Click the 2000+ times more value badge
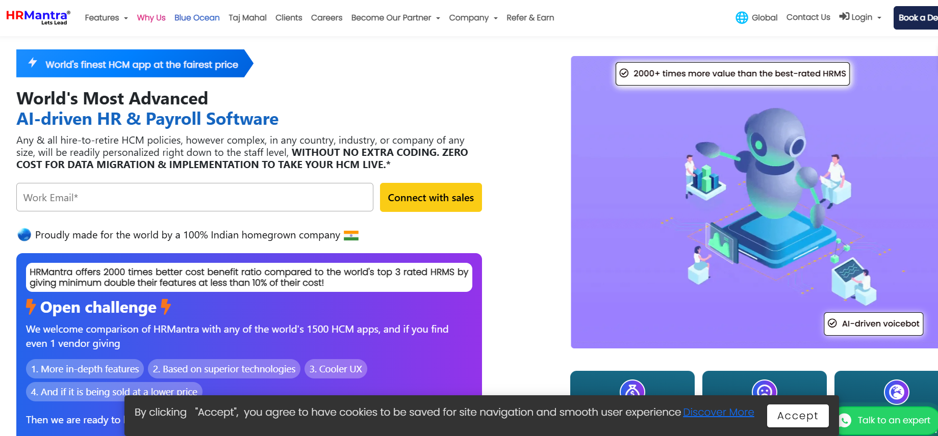This screenshot has height=436, width=938. coord(732,73)
